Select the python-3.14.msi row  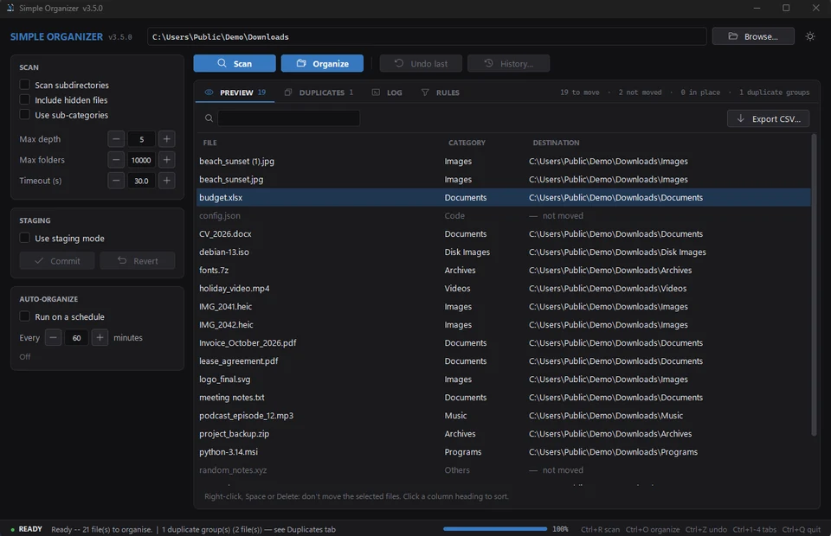tap(504, 452)
